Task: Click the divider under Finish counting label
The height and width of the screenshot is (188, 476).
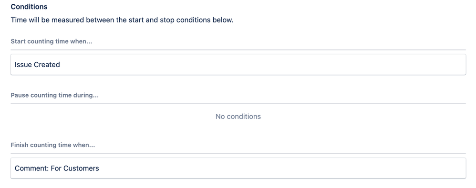Action: [x=238, y=153]
